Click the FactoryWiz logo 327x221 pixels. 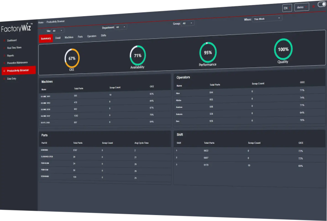(17, 28)
